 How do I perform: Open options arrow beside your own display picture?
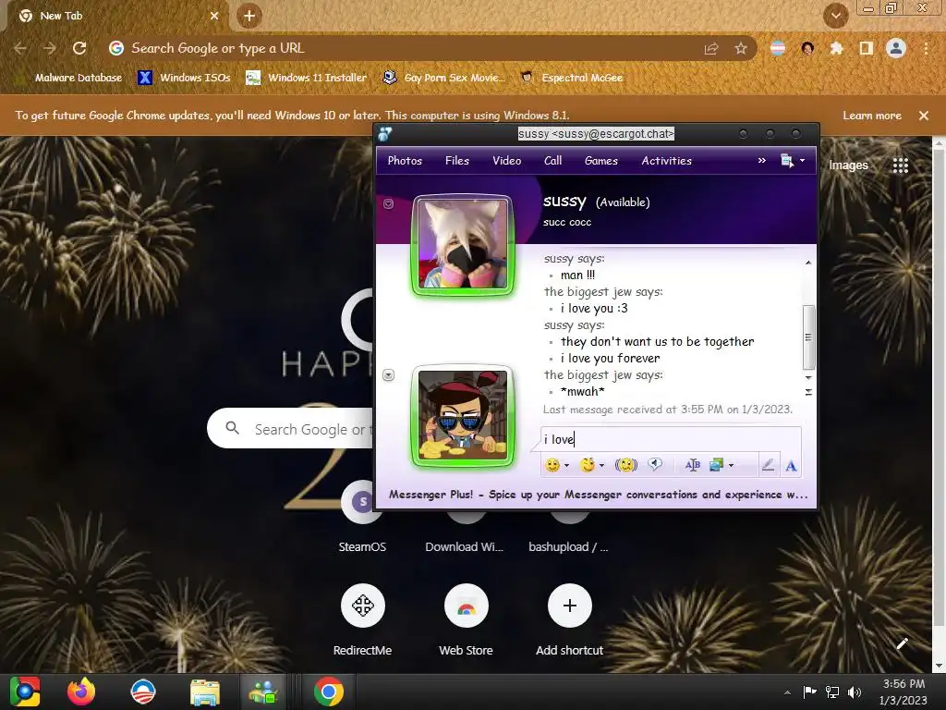[389, 375]
